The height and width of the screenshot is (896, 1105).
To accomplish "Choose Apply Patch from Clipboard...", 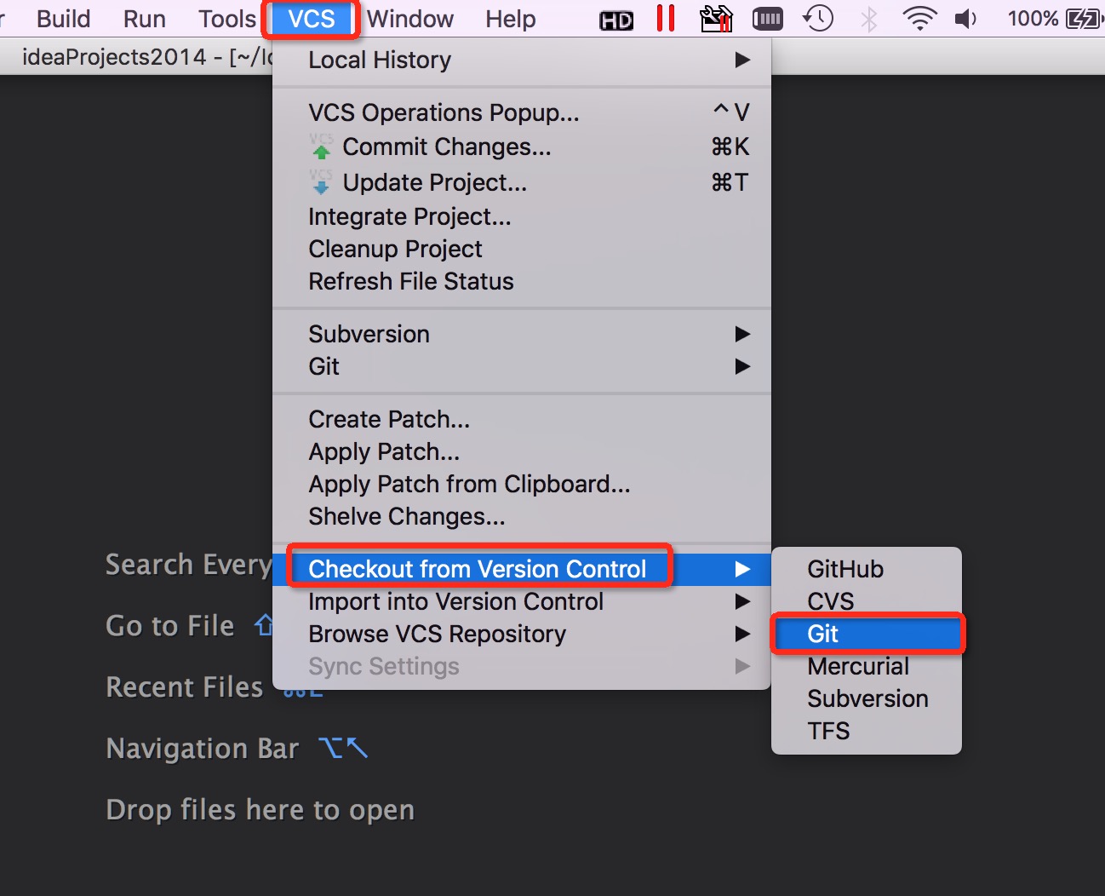I will click(522, 484).
